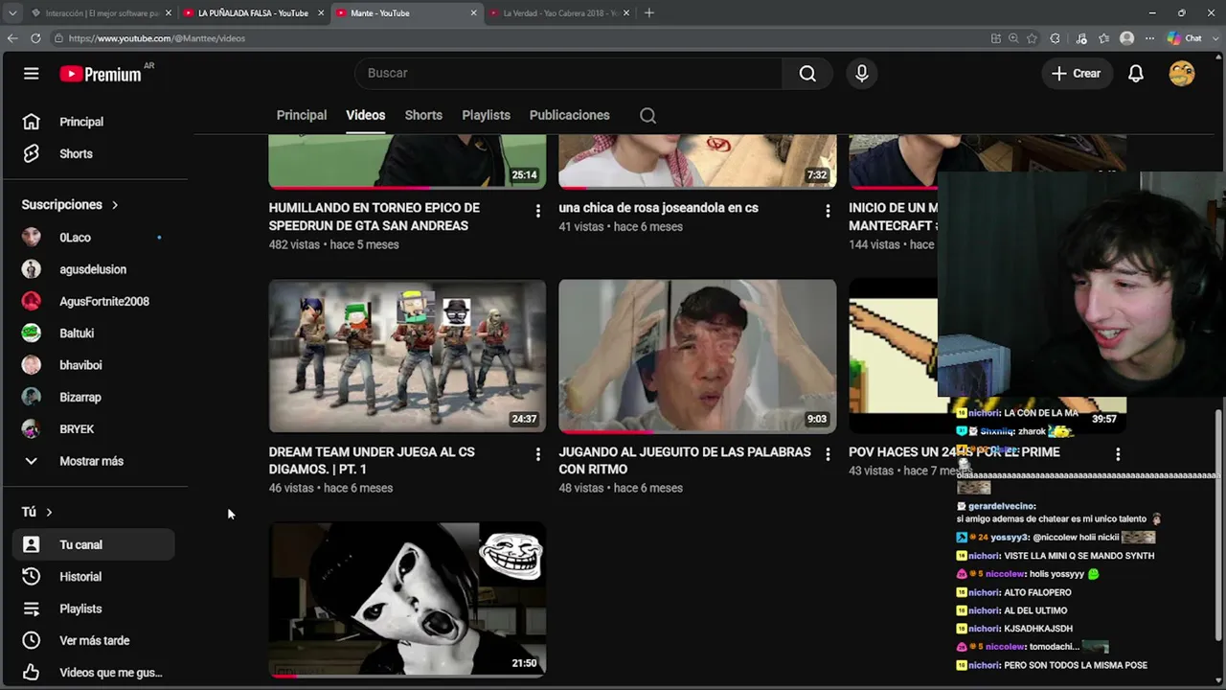Open options for JUGANDO AL JUEGUITO video
The image size is (1226, 690).
tap(828, 454)
